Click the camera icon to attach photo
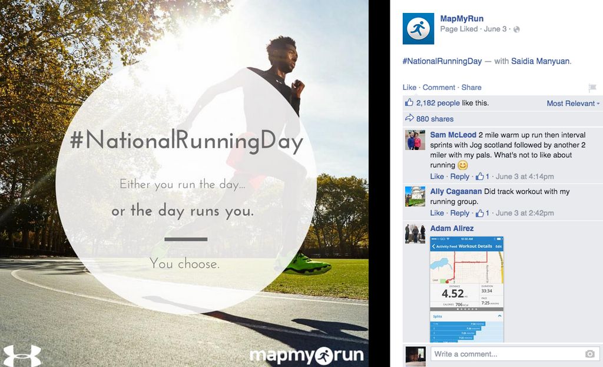The width and height of the screenshot is (603, 367). coord(589,354)
